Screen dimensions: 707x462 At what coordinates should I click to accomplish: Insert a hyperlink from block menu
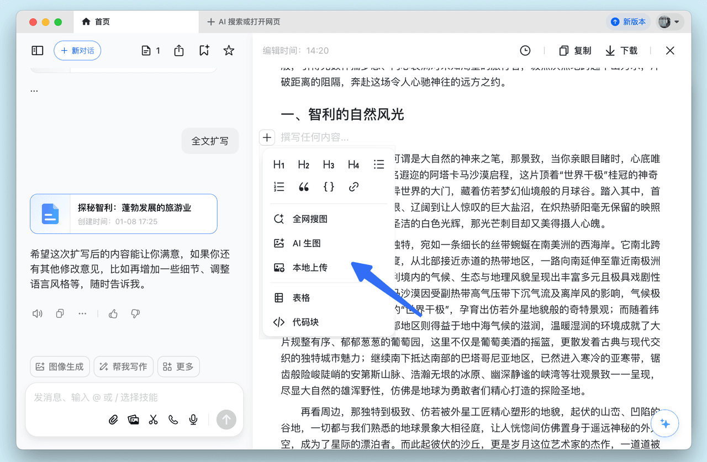353,187
